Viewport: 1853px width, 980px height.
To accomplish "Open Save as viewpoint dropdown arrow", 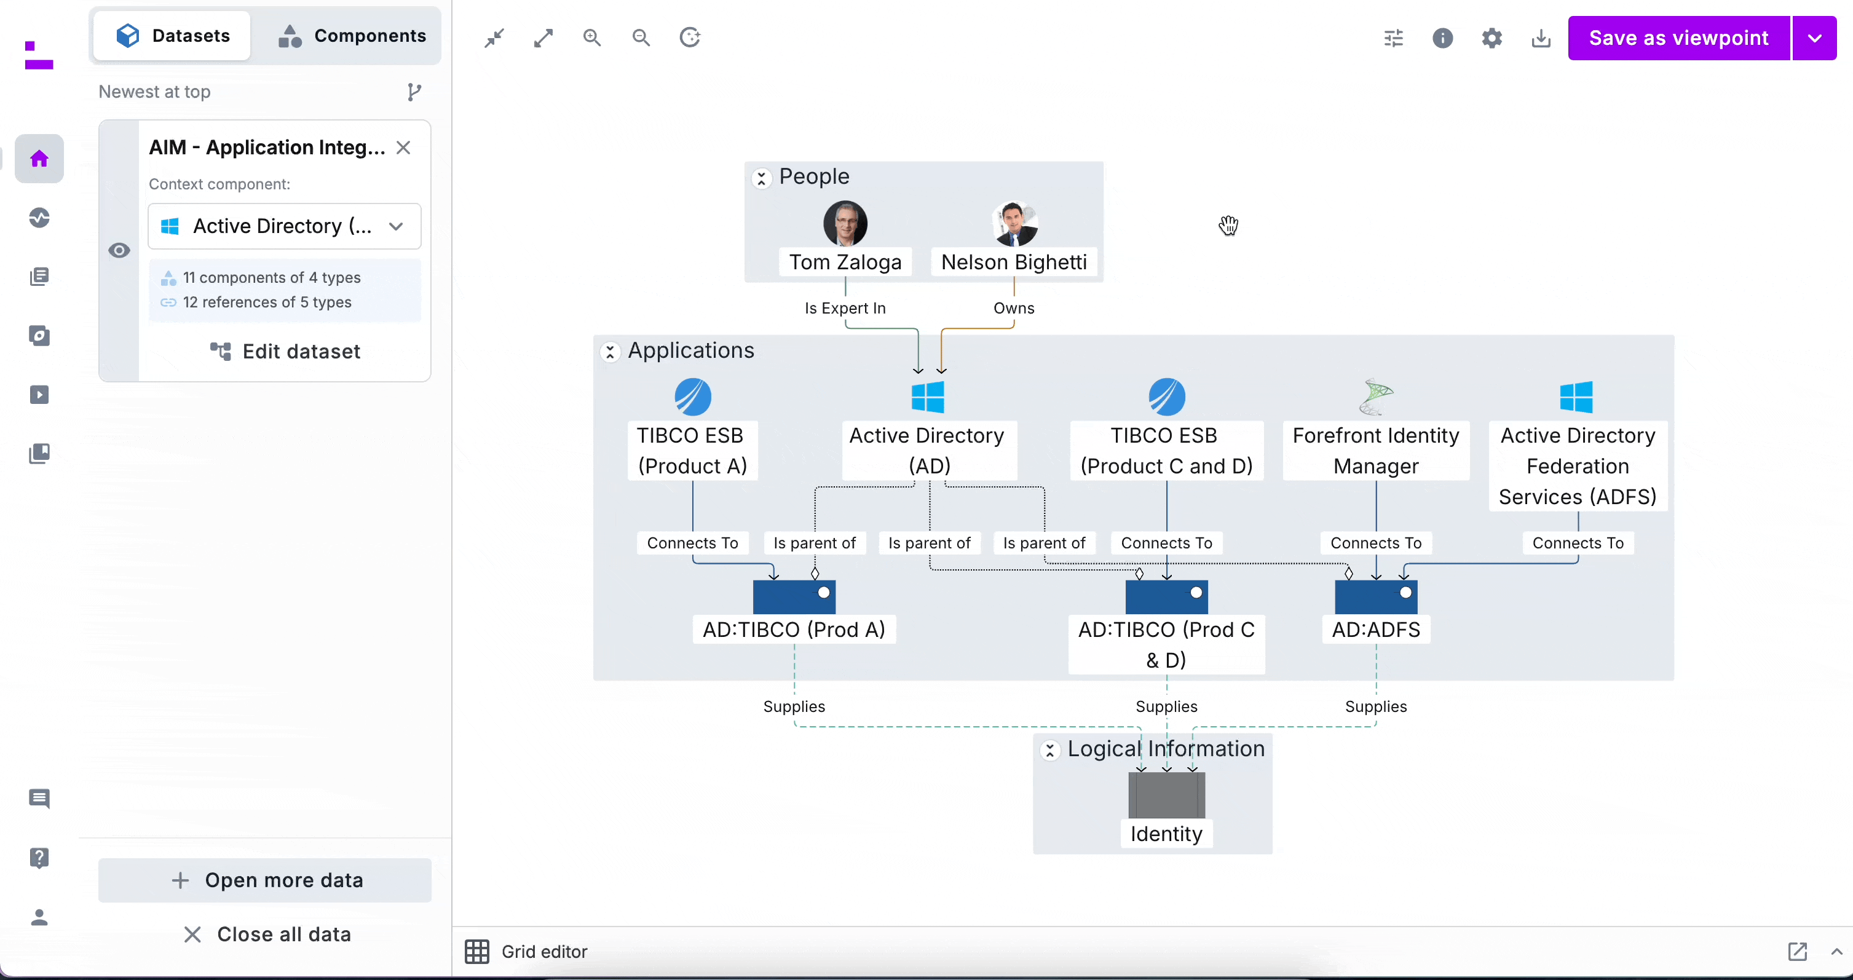I will (1814, 38).
